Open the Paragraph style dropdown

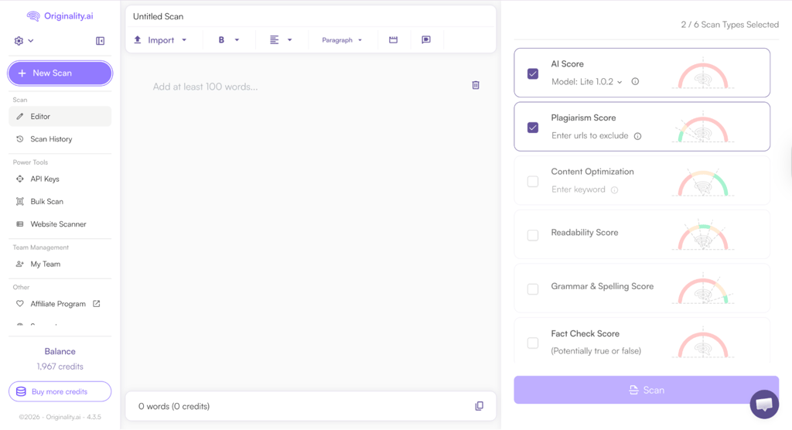[342, 40]
